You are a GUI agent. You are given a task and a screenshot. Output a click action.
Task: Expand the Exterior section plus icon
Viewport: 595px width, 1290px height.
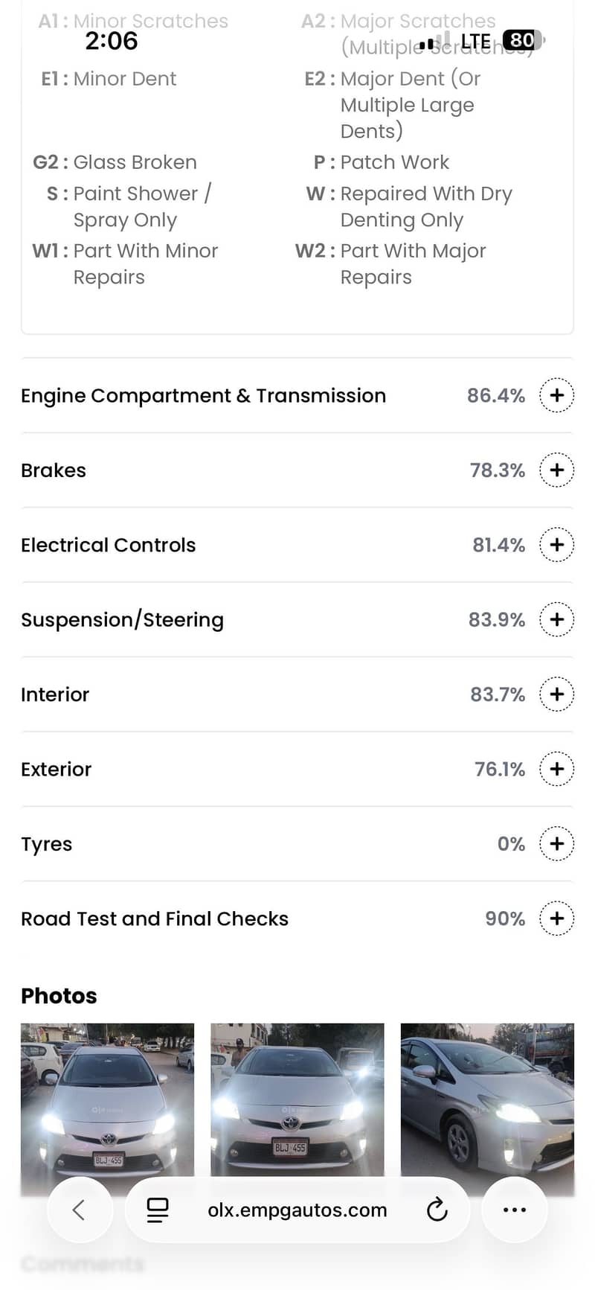click(556, 769)
